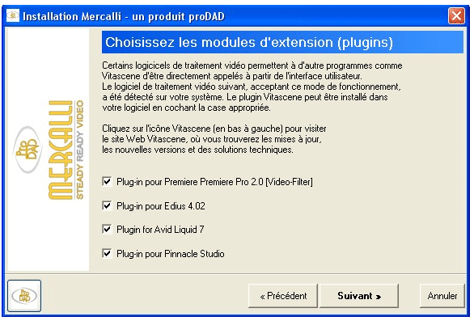This screenshot has height=321, width=474.
Task: Toggle the Edius 4.02 plug-in checkbox
Action: (107, 206)
